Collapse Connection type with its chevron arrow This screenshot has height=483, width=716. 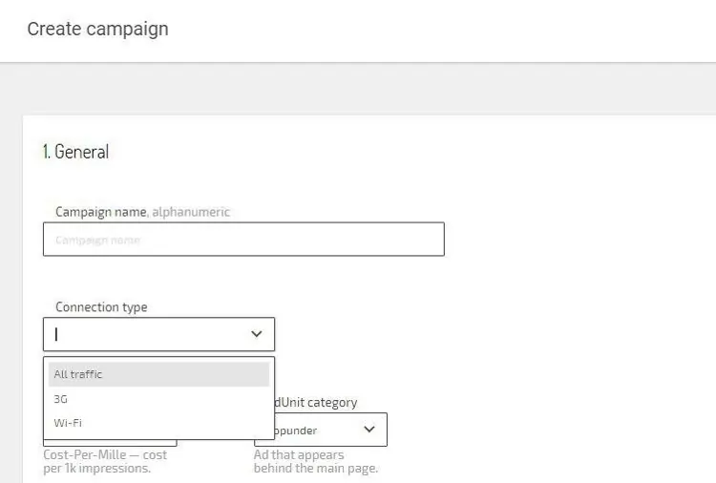[x=256, y=334]
